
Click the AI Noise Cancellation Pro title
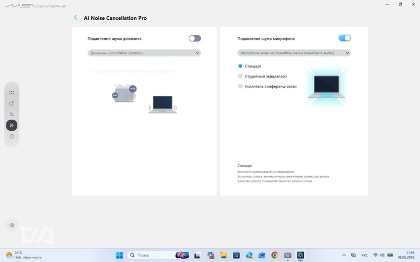(115, 18)
